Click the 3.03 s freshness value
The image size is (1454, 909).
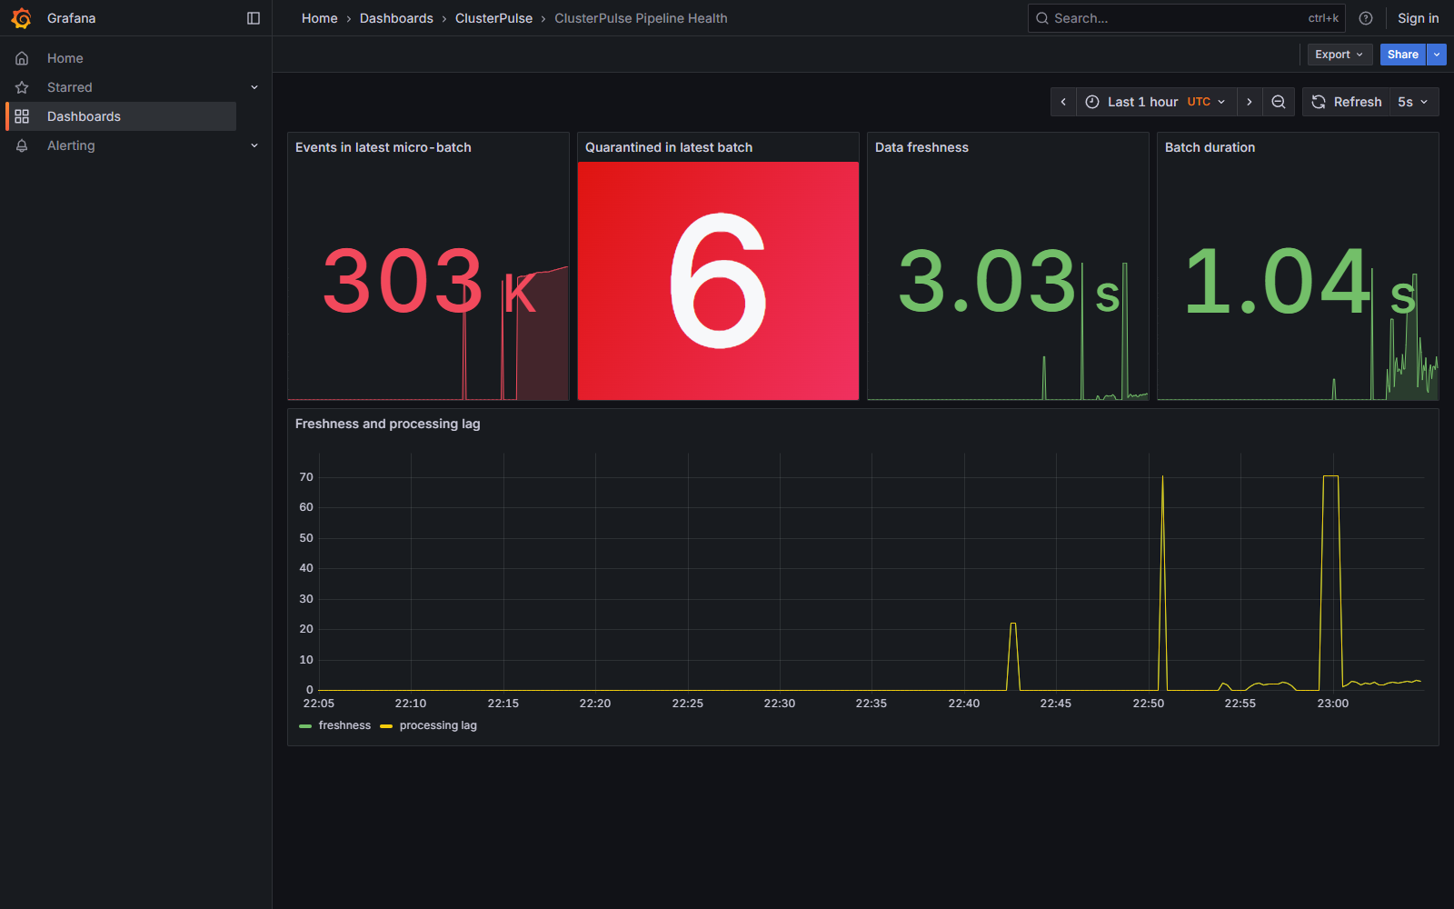tap(1009, 281)
